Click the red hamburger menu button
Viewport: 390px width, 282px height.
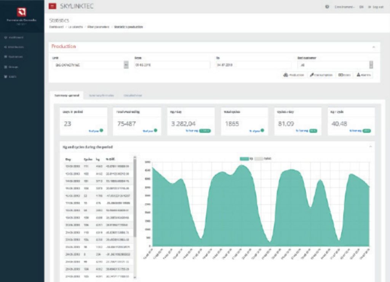point(52,6)
